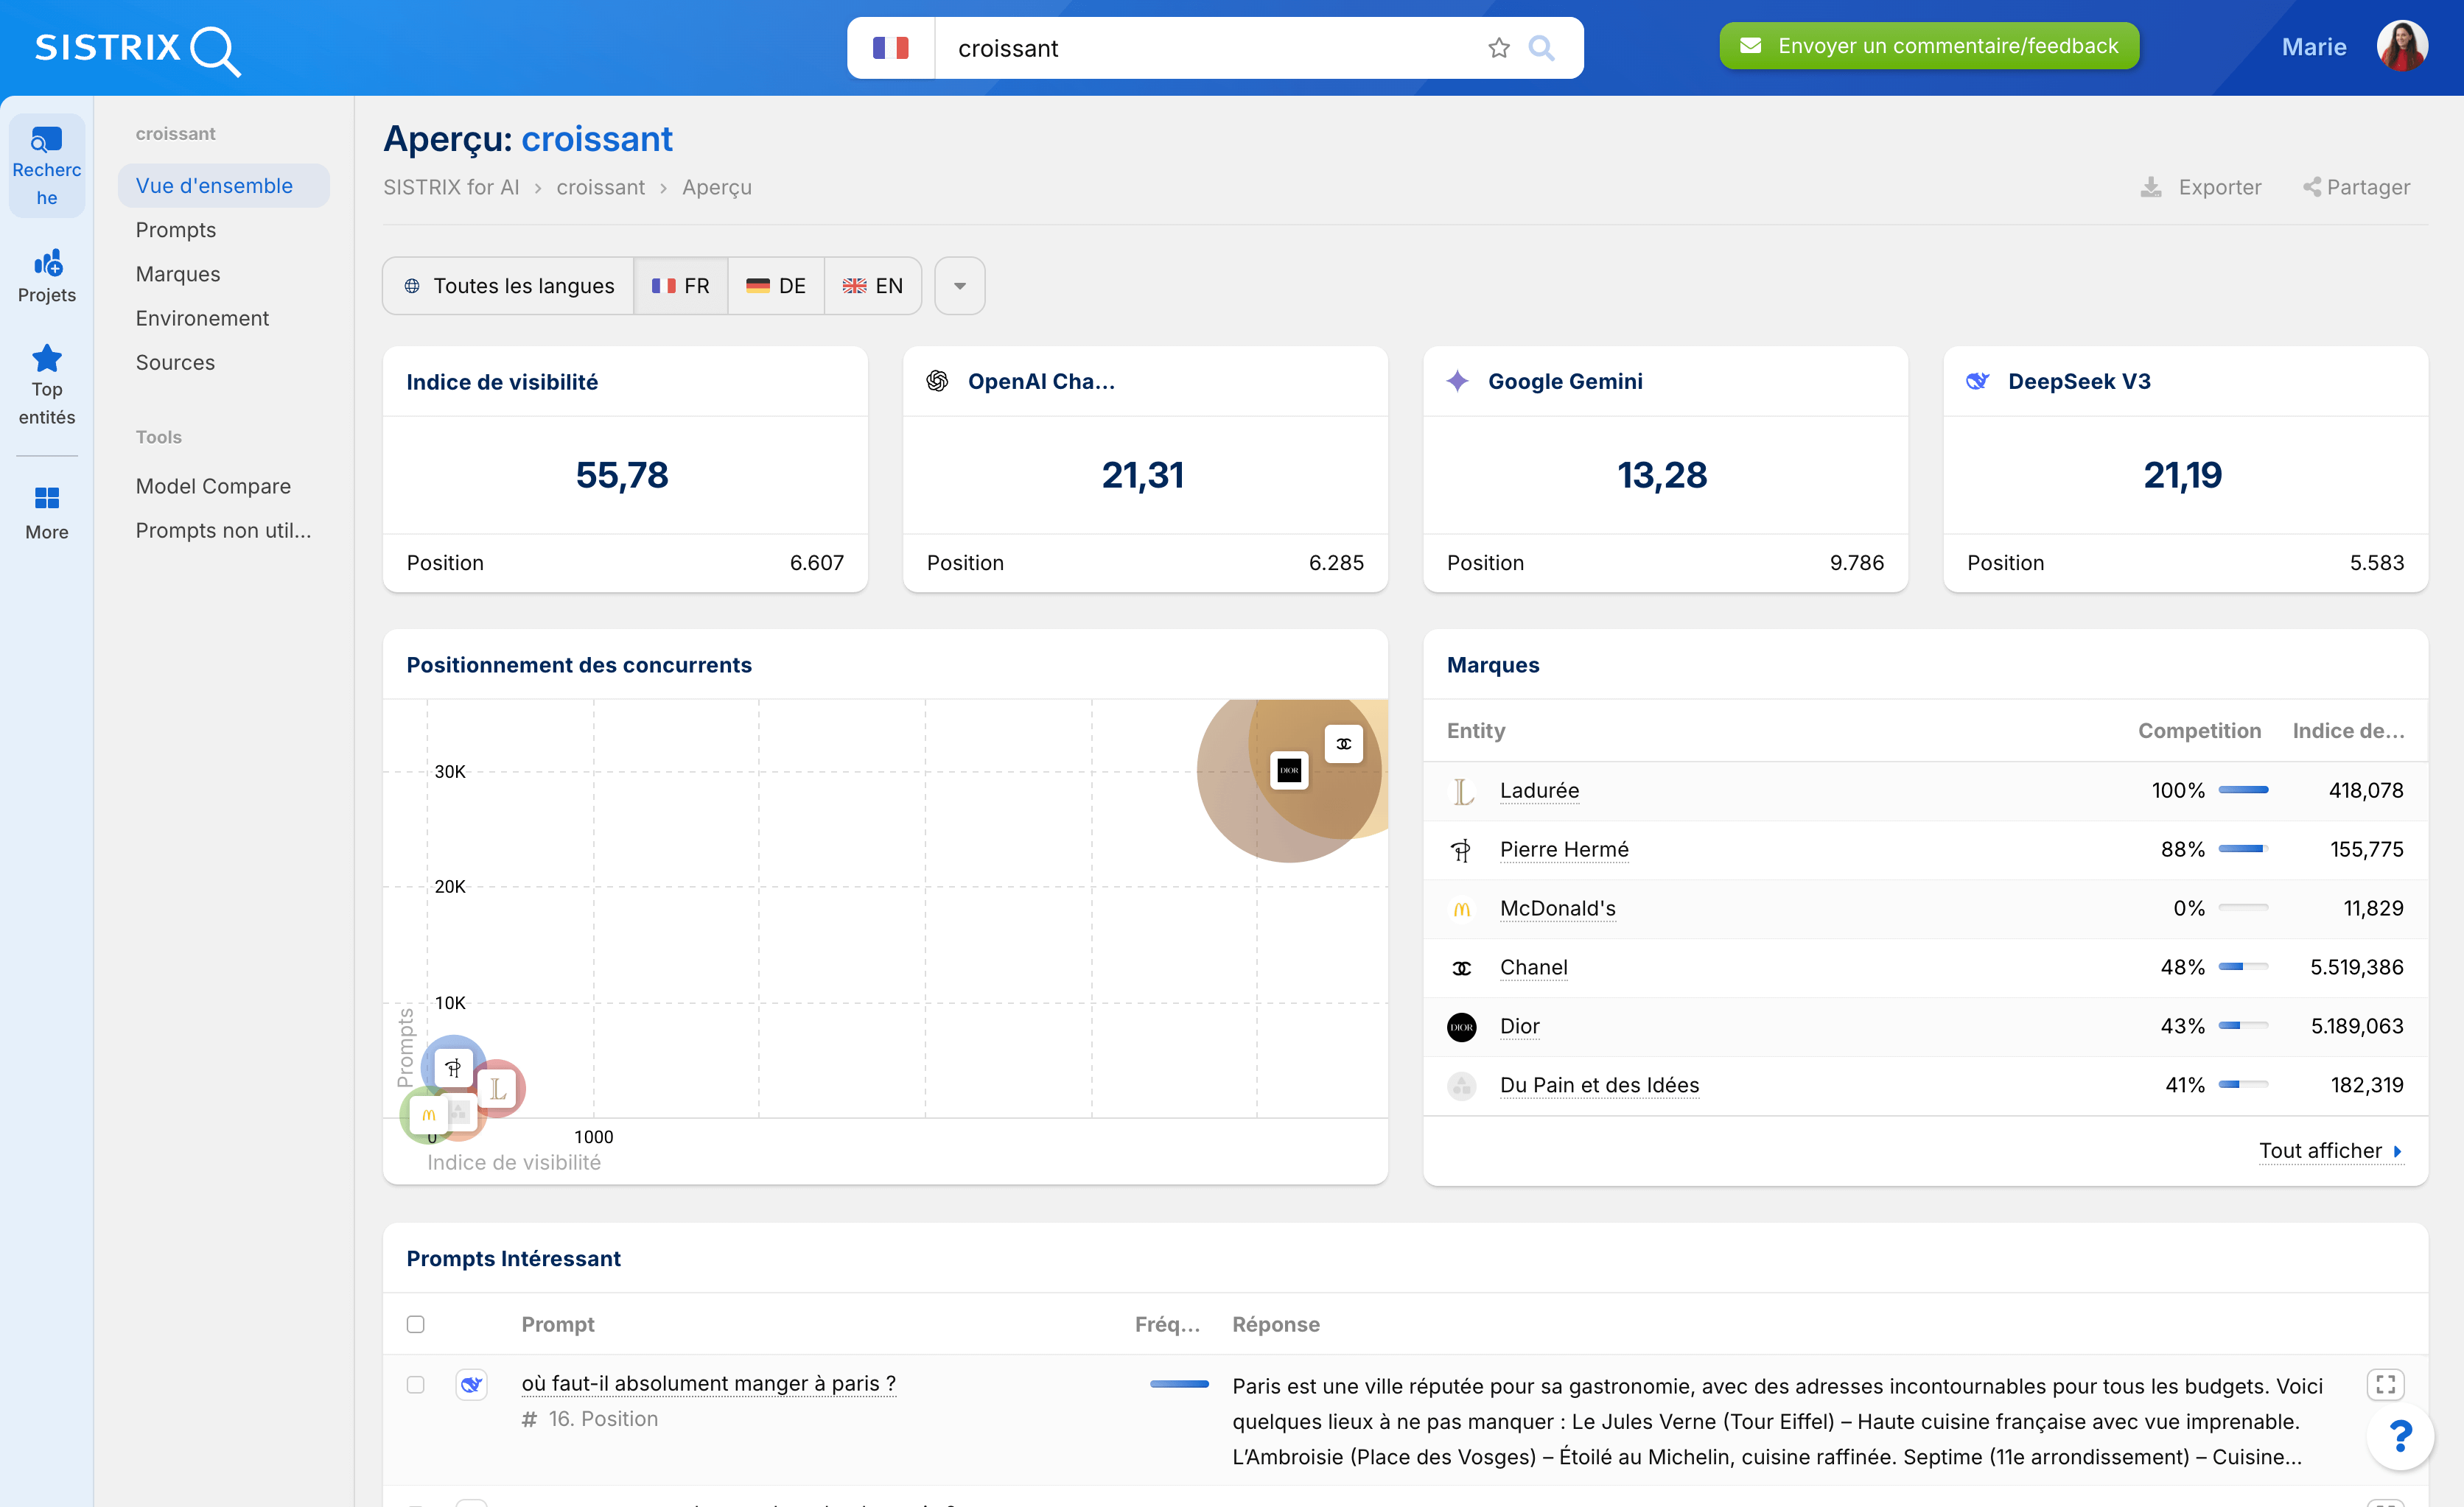Click the magnifier search icon
Viewport: 2464px width, 1507px height.
coord(1541,48)
